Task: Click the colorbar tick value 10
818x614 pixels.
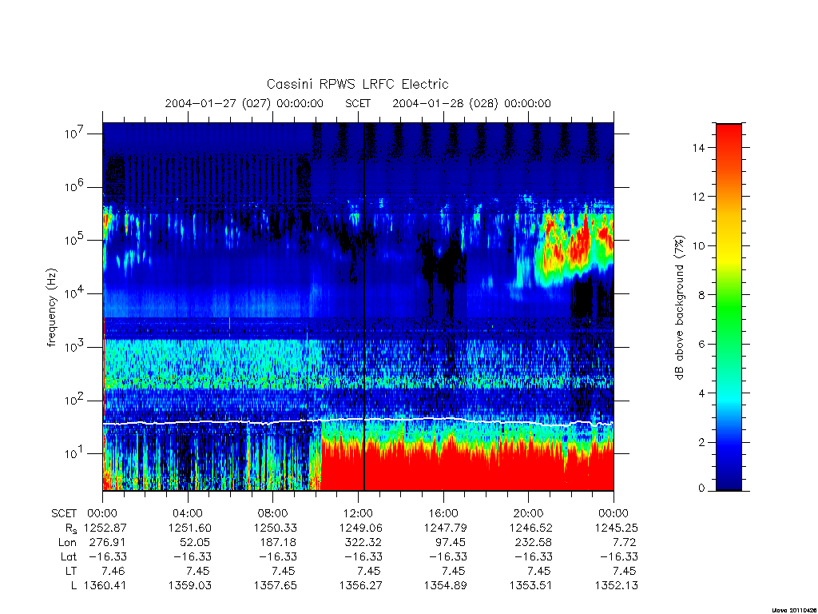Action: [698, 246]
